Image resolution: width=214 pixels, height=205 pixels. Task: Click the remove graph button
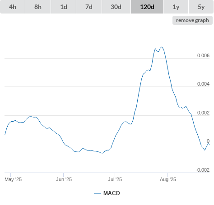(192, 20)
